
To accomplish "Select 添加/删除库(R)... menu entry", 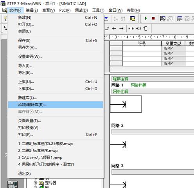I will [x=56, y=105].
